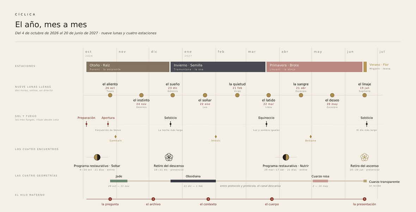
Task: Click the full moon dot for el instinto
Action: 141,95
